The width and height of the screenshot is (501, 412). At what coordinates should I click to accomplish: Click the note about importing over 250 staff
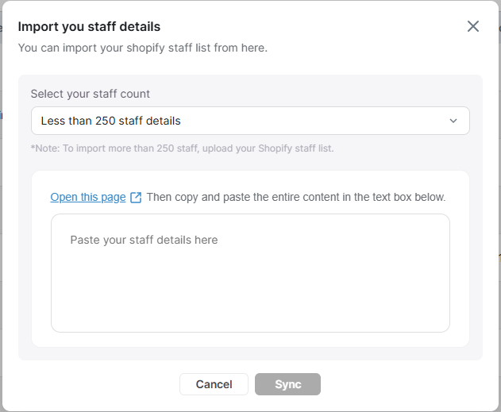tap(183, 148)
